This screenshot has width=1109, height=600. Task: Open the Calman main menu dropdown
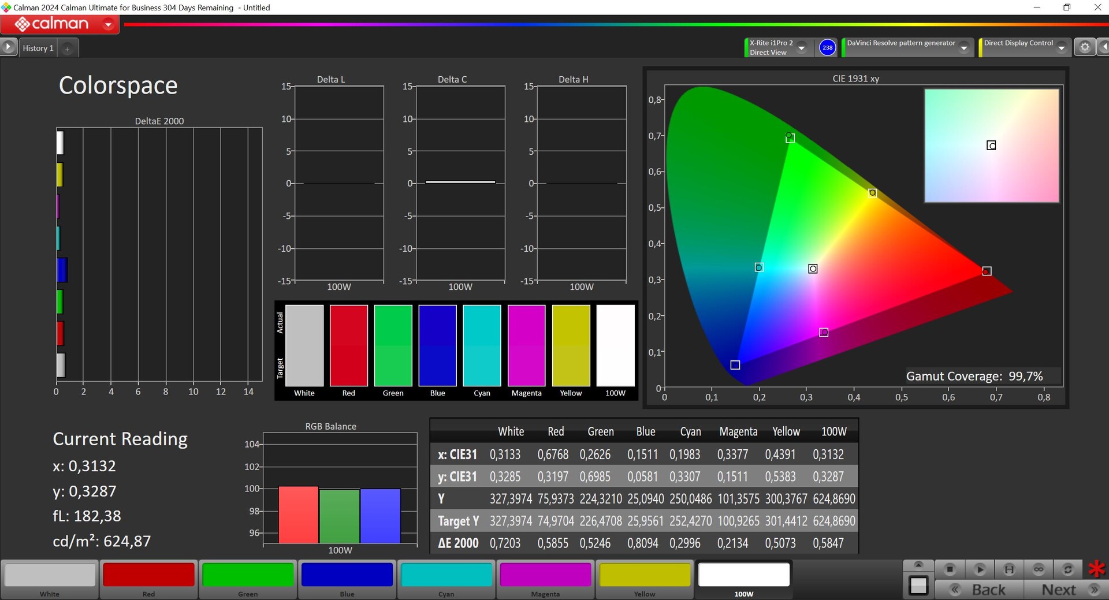(x=108, y=24)
